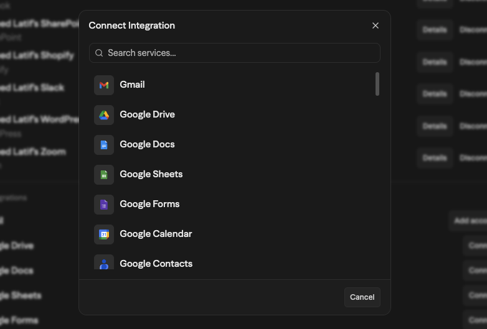Open Details for the Shopify connection behind dialog
The image size is (487, 329).
point(435,62)
